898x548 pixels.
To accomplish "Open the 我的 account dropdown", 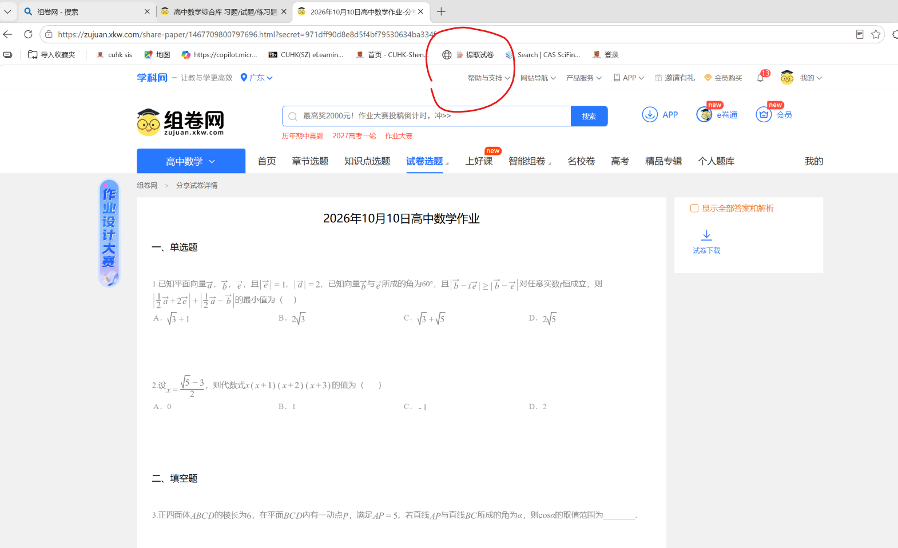I will click(811, 78).
